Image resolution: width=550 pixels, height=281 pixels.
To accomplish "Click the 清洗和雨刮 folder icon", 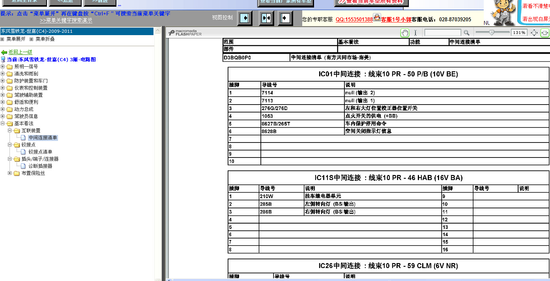I will point(10,74).
